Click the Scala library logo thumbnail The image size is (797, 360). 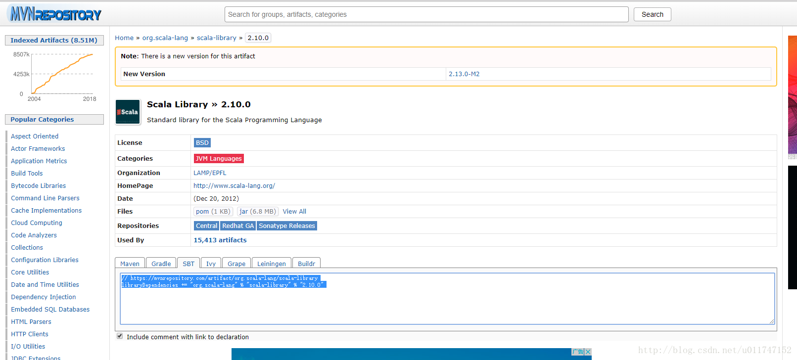(128, 112)
